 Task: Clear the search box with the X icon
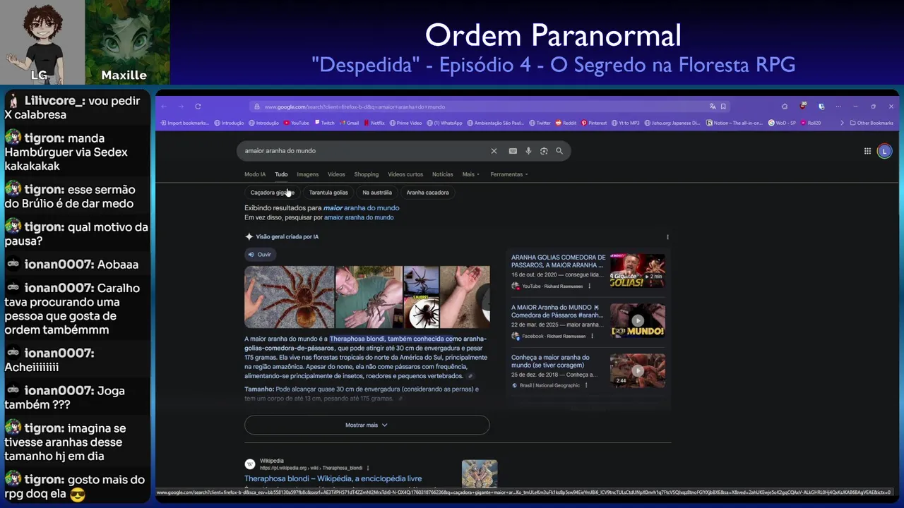click(494, 151)
